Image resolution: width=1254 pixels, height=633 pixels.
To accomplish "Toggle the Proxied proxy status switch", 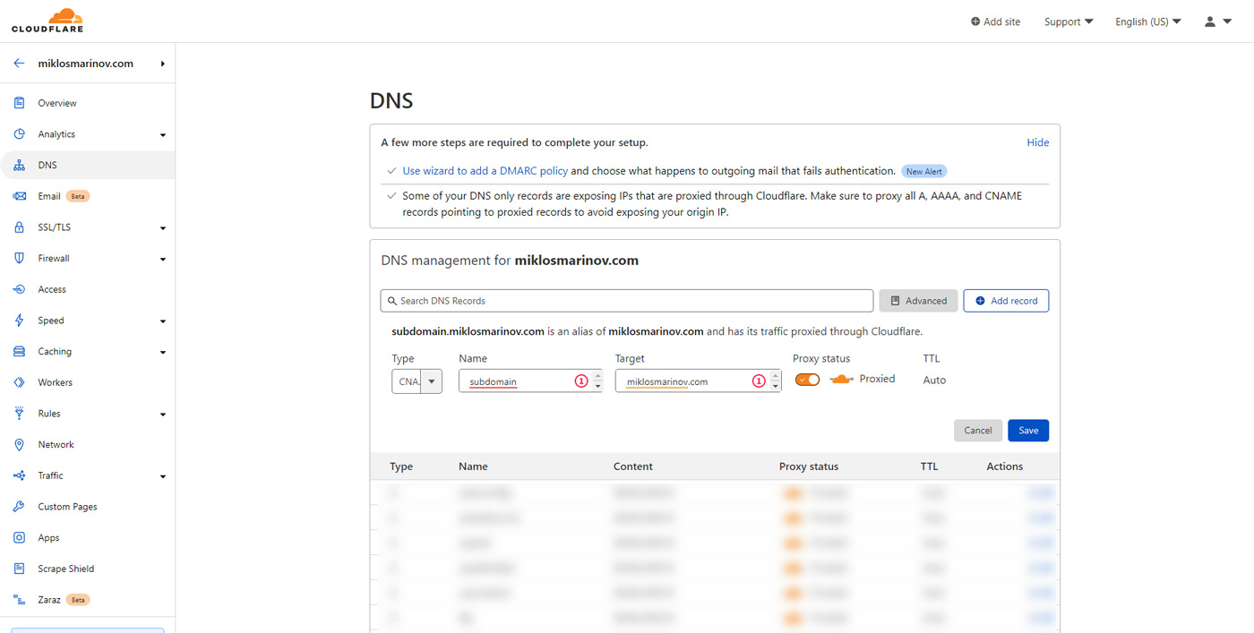I will pyautogui.click(x=807, y=380).
